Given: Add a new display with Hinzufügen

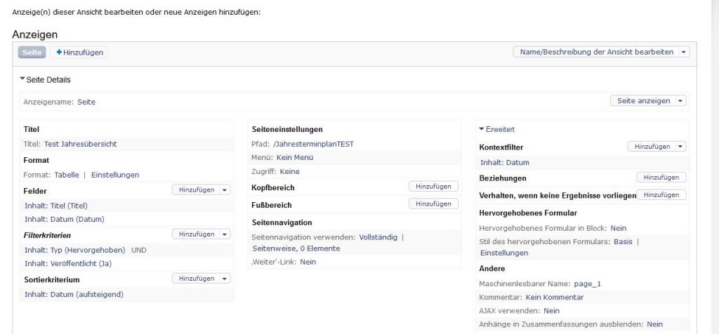Looking at the screenshot, I should (79, 53).
